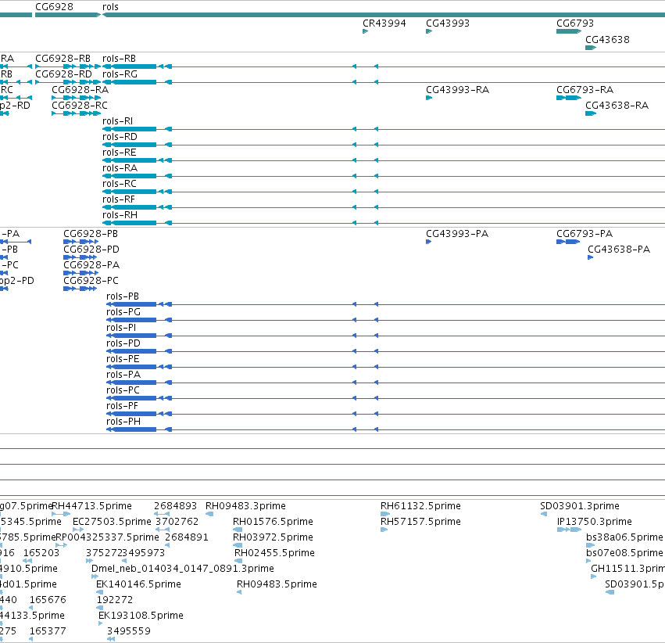665x643 pixels.
Task: Click the CG6928-PA protein label
Action: 91,266
